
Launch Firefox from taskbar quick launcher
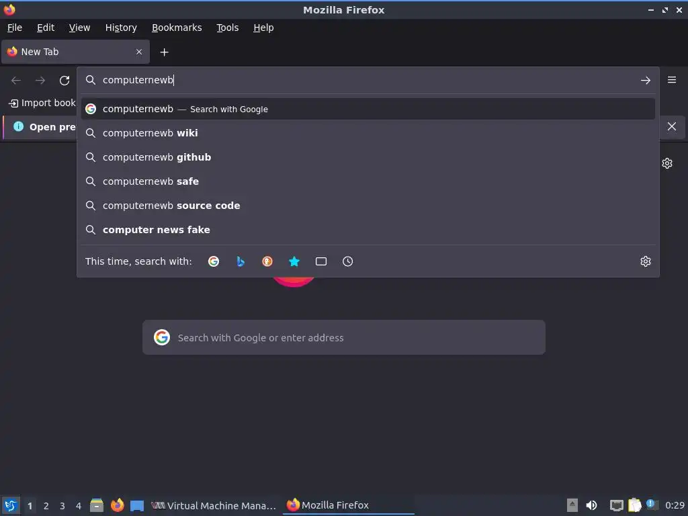(x=117, y=505)
